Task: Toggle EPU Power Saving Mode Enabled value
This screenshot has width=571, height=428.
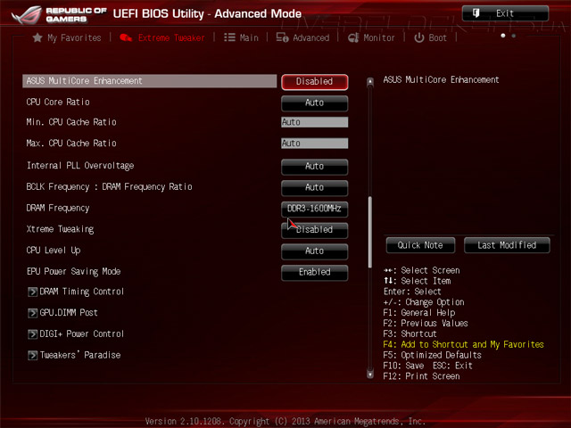Action: pos(315,272)
